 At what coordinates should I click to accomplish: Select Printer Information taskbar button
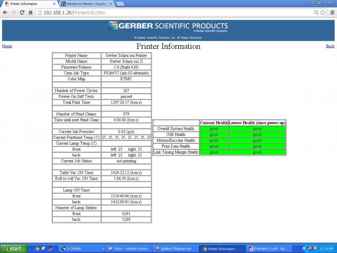222,249
